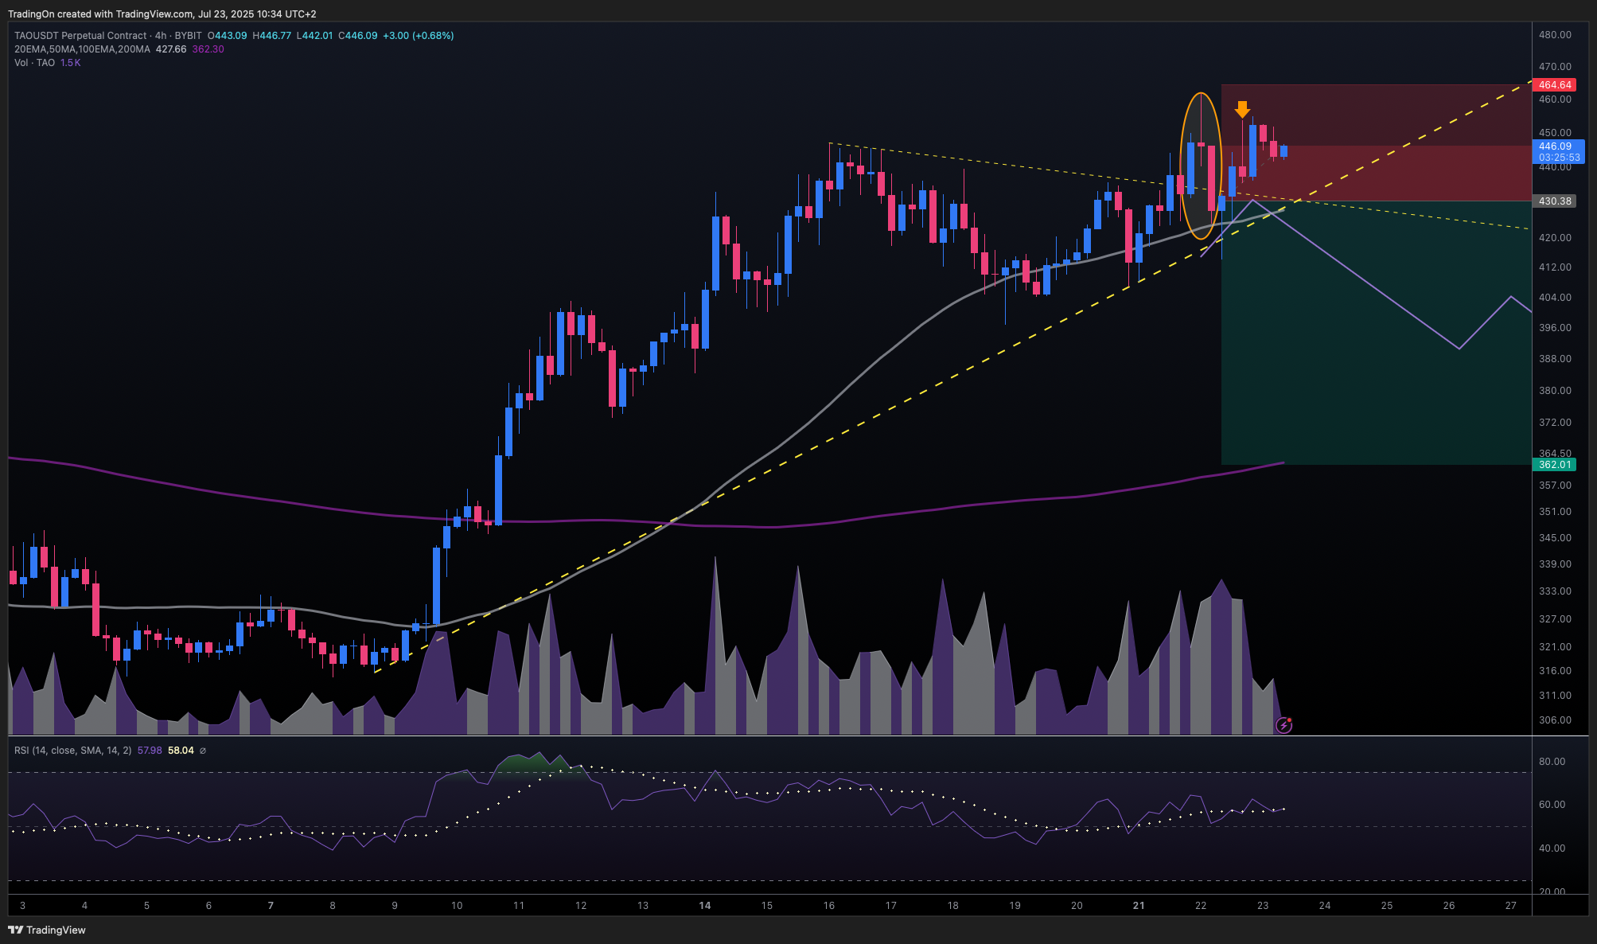Open the RSI (14, close, SMA, 14, 2) legend

pyautogui.click(x=73, y=751)
